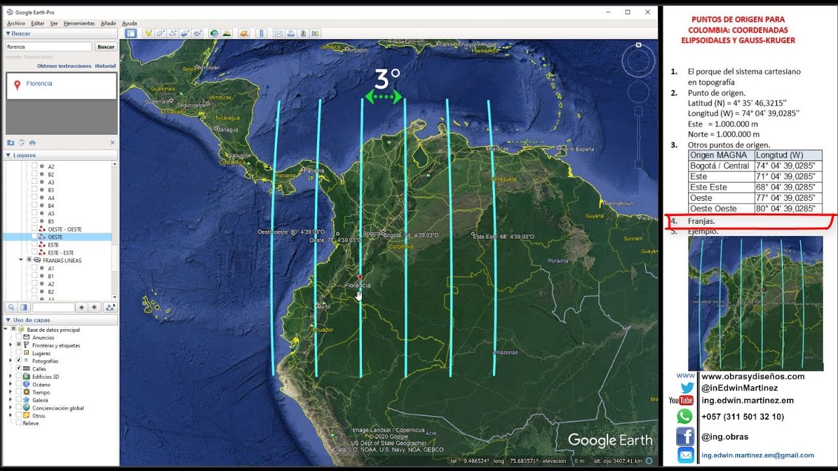The image size is (838, 471).
Task: Add a polygon from the toolbar
Action: tap(160, 33)
